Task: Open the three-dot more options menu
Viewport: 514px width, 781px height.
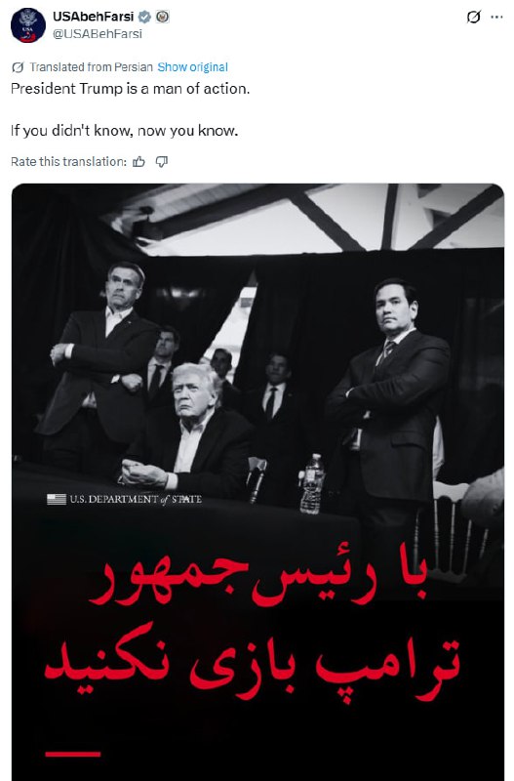Action: pyautogui.click(x=496, y=17)
